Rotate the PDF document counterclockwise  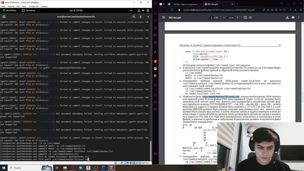tap(250, 18)
